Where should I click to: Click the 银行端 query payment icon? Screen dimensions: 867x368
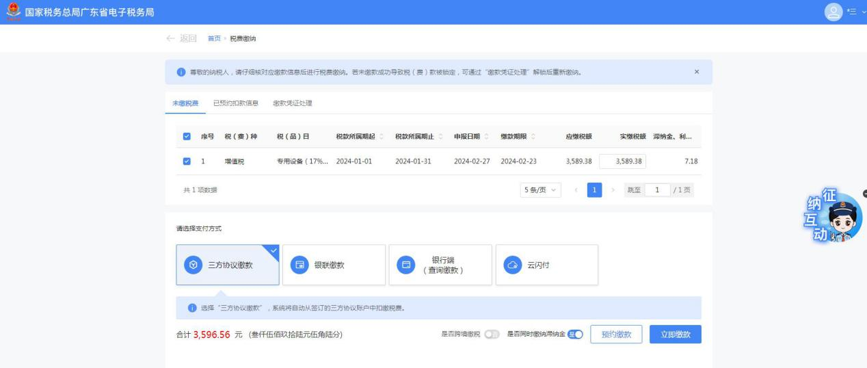pyautogui.click(x=406, y=265)
